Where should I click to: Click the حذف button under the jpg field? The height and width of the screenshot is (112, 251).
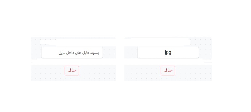pos(168,70)
